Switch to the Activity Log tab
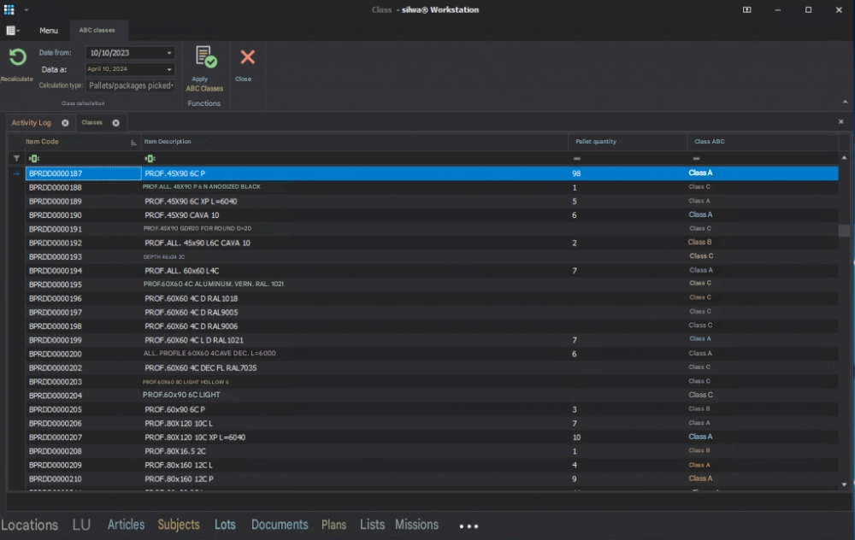This screenshot has height=540, width=855. 31,122
